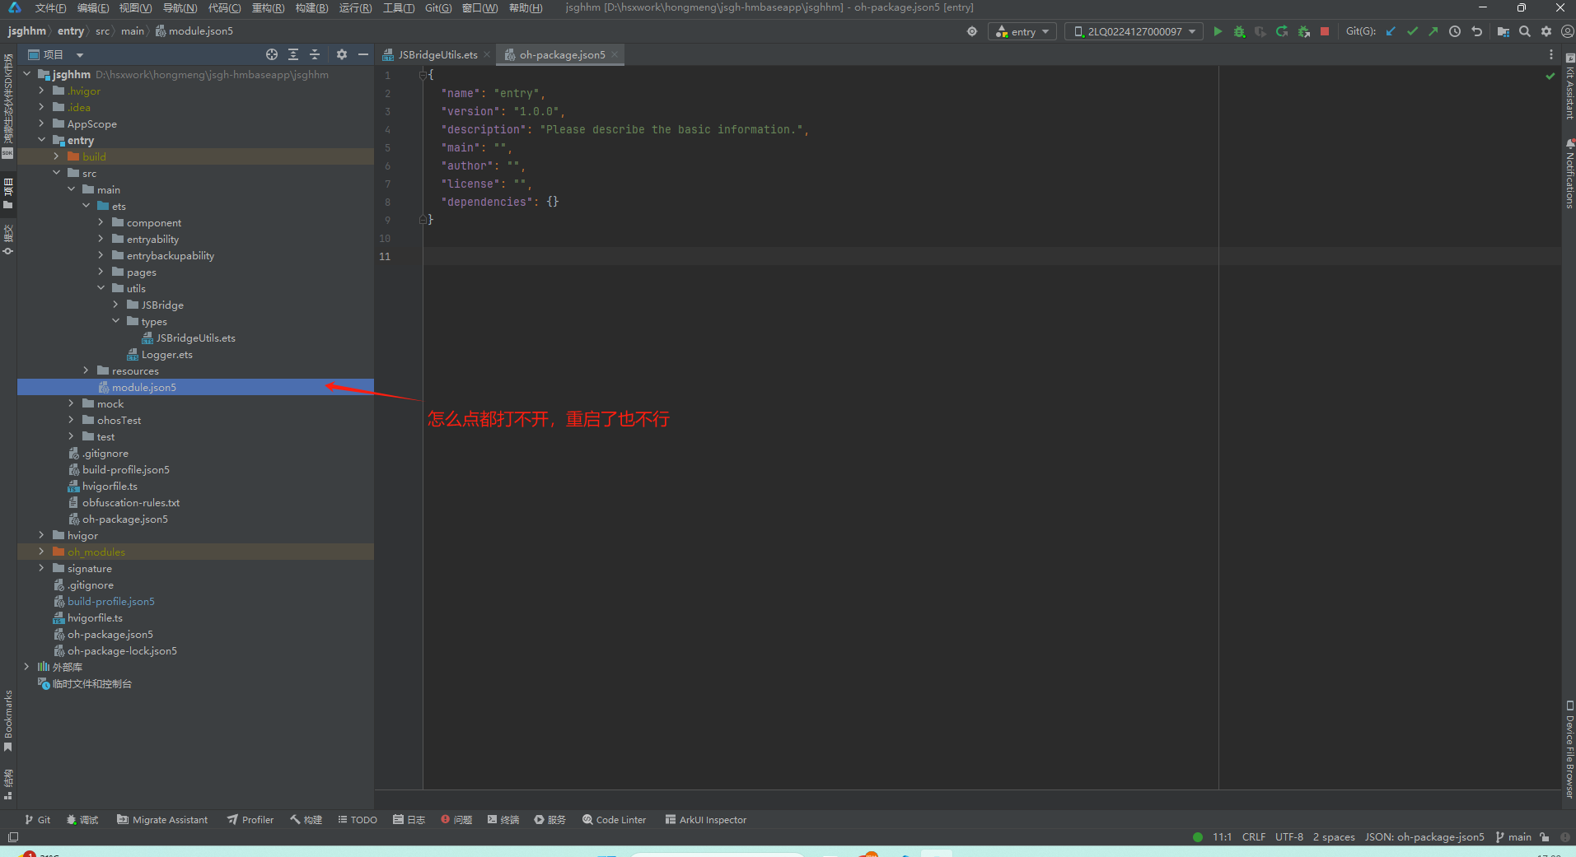Screen dimensions: 1576x857
Task: Click the target/locate icon beside entry selector
Action: click(972, 31)
